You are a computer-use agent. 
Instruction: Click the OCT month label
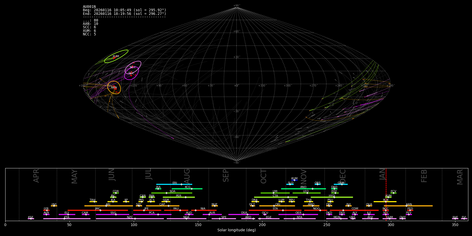pyautogui.click(x=264, y=176)
